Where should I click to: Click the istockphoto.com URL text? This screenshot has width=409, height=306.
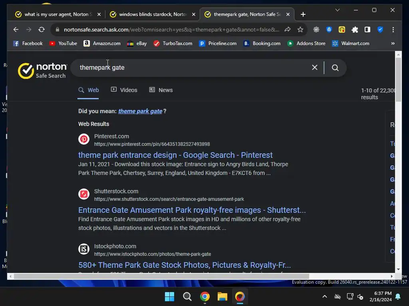(x=153, y=254)
